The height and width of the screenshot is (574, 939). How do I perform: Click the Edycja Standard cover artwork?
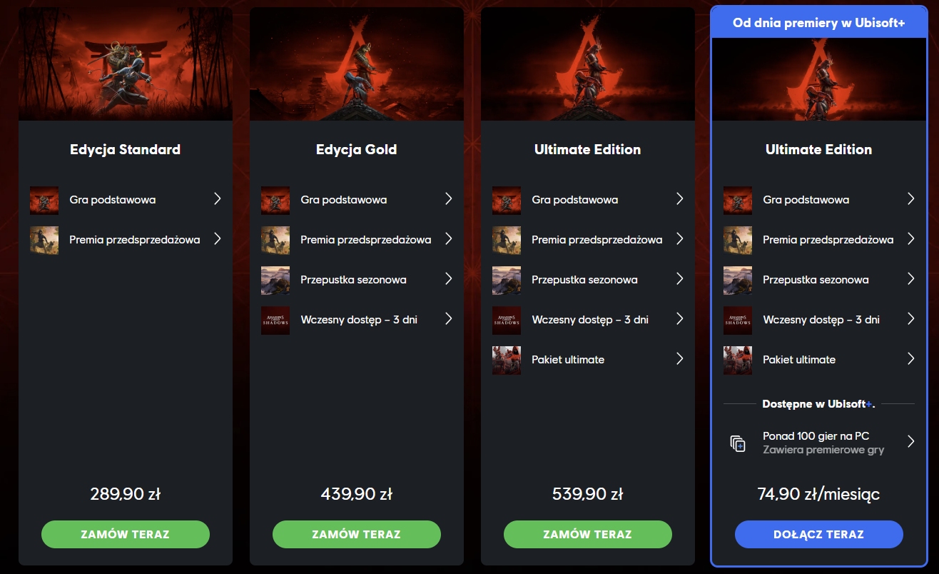pyautogui.click(x=126, y=64)
